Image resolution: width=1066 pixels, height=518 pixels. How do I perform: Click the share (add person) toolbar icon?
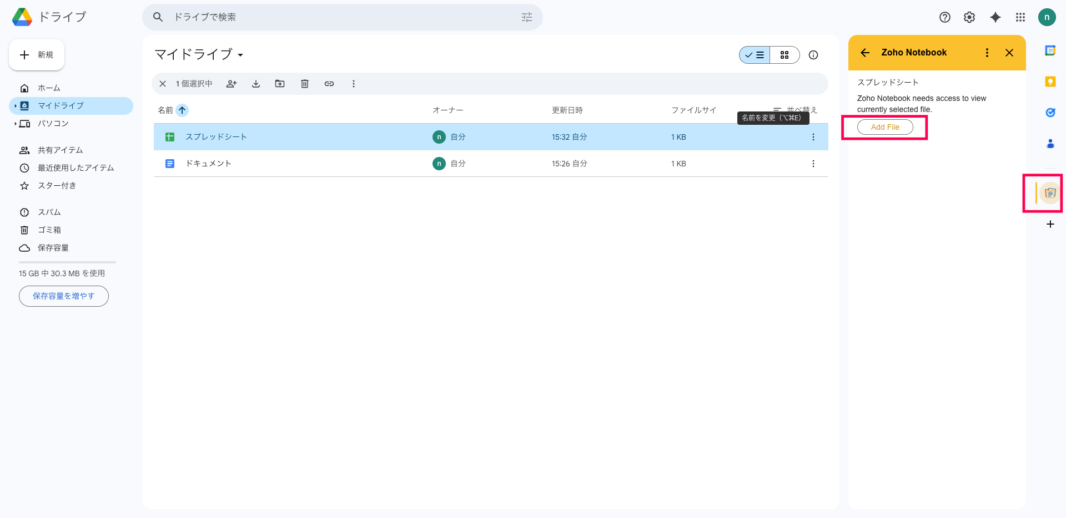[232, 84]
